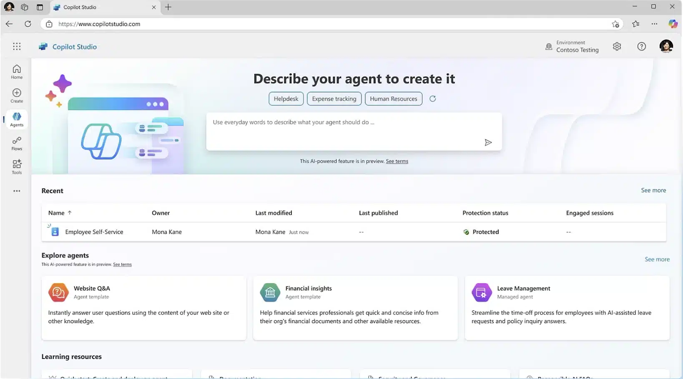Click the Copilot Studio header title
This screenshot has width=683, height=379.
(75, 47)
